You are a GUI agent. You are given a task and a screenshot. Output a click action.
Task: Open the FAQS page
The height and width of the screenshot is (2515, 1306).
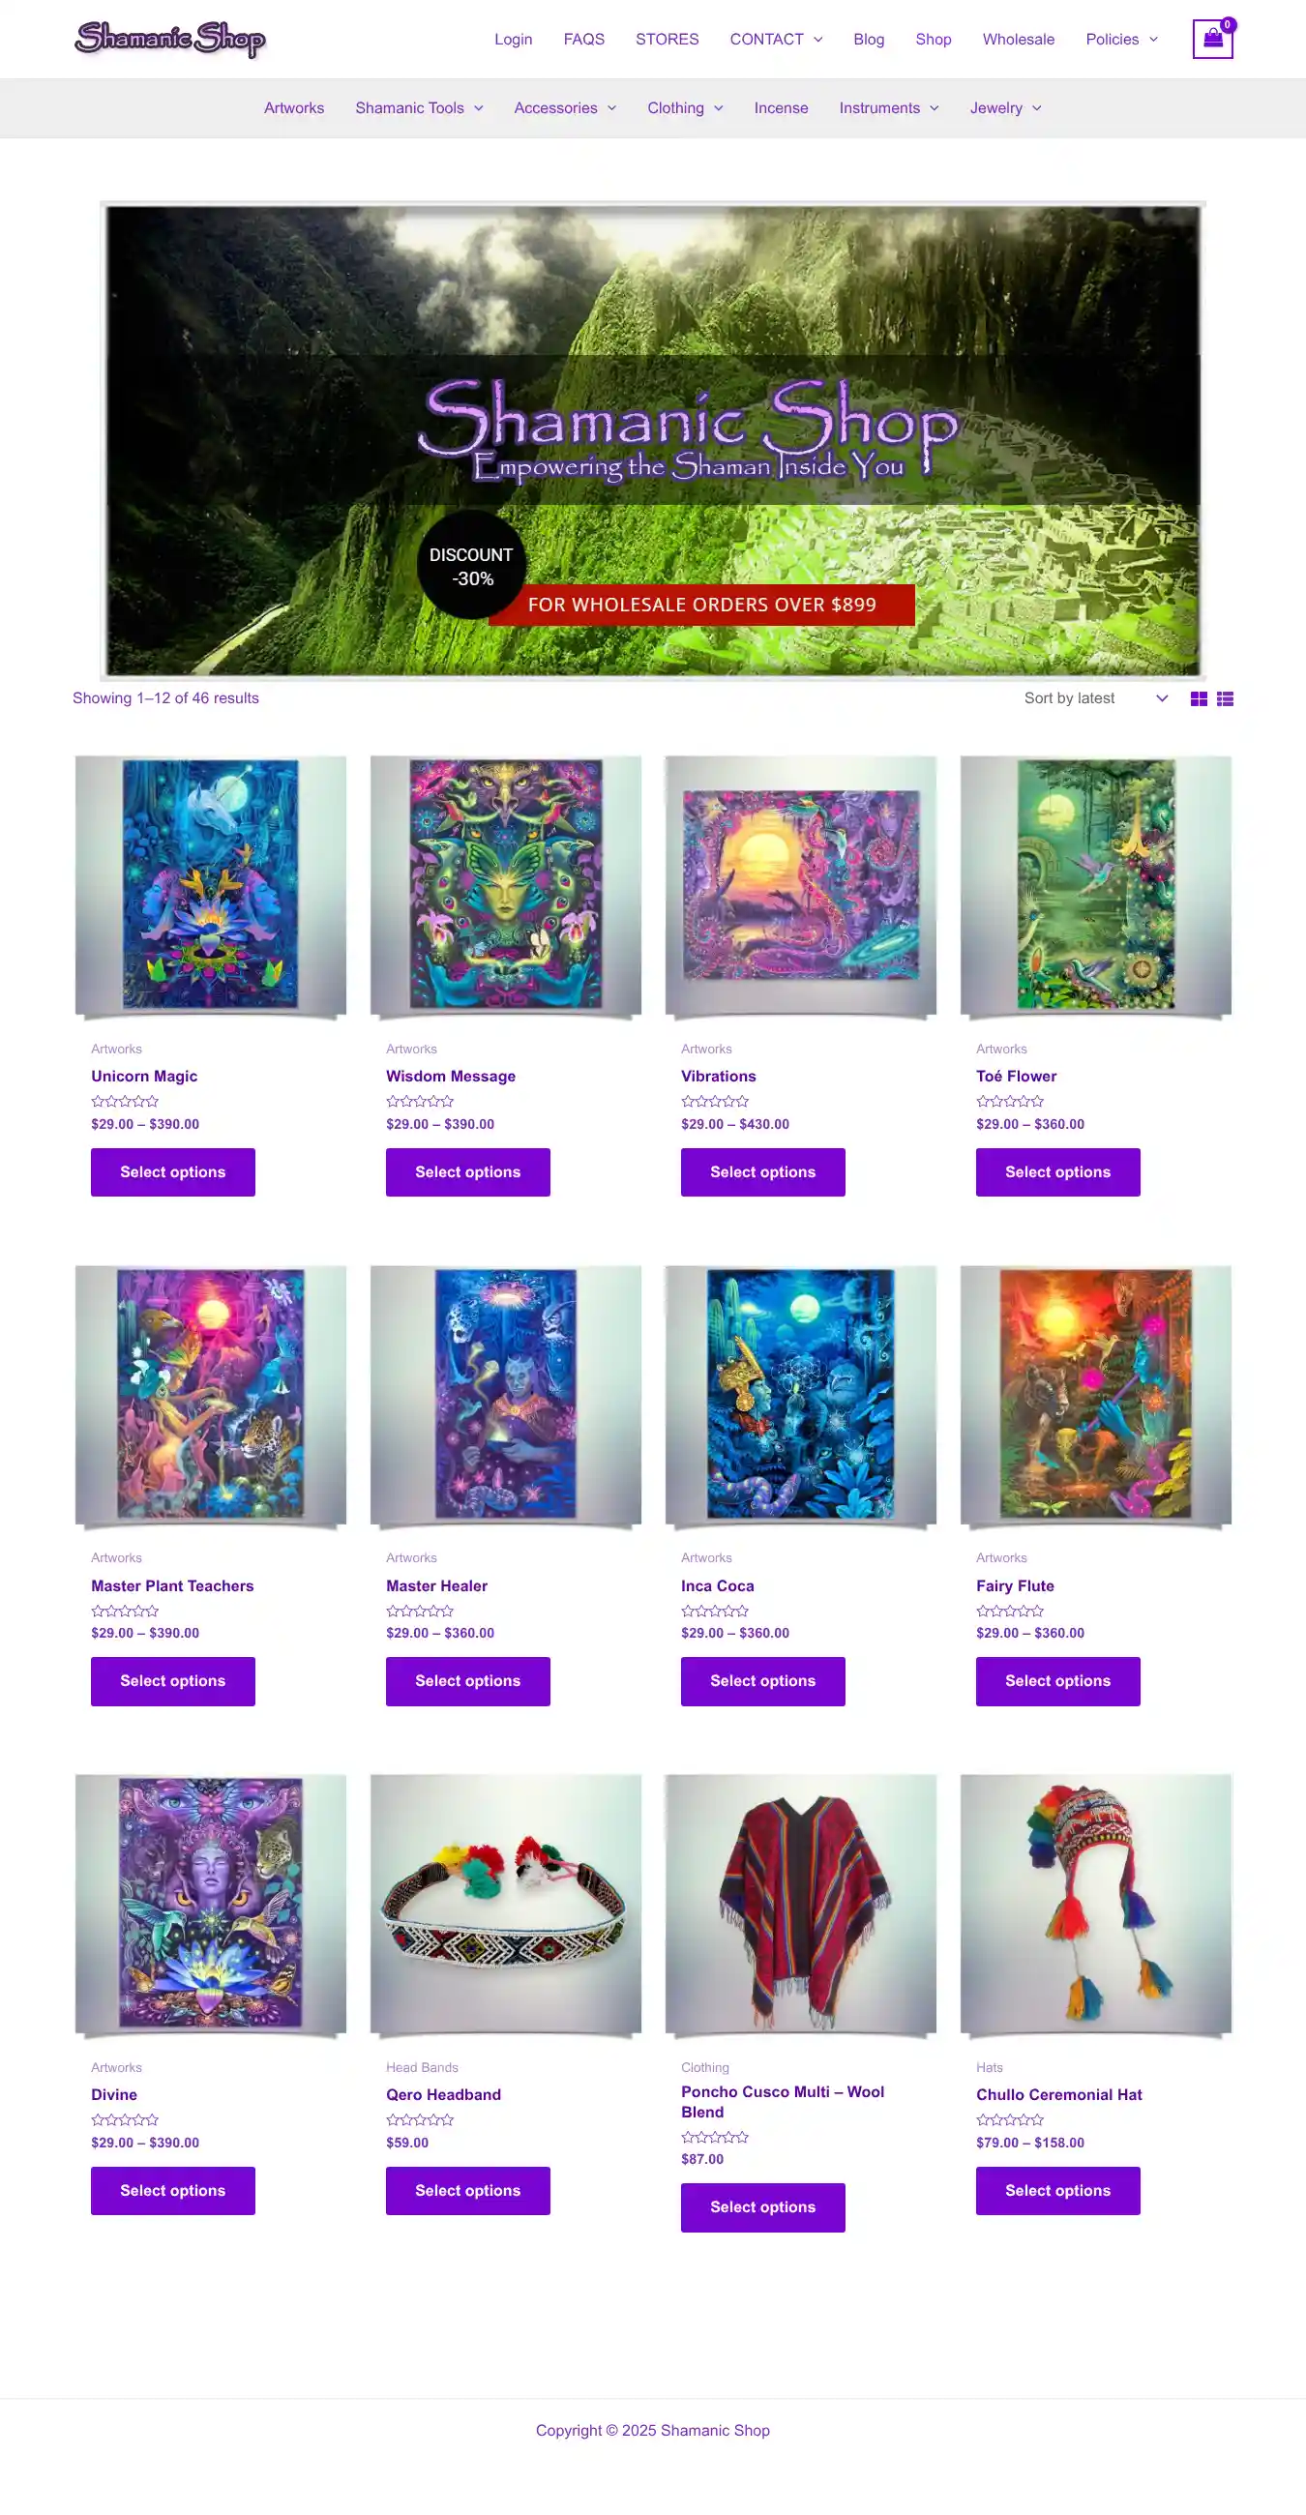point(583,39)
